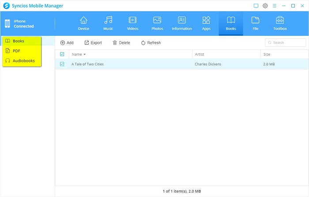Click the settings gear in title bar
Image resolution: width=309 pixels, height=197 pixels.
pyautogui.click(x=265, y=6)
